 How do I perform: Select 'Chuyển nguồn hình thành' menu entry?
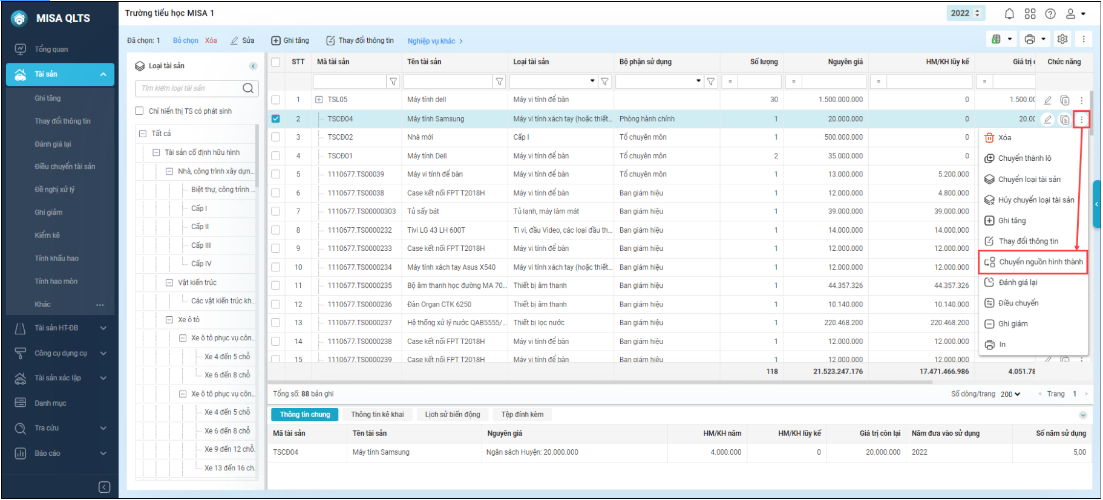1033,262
